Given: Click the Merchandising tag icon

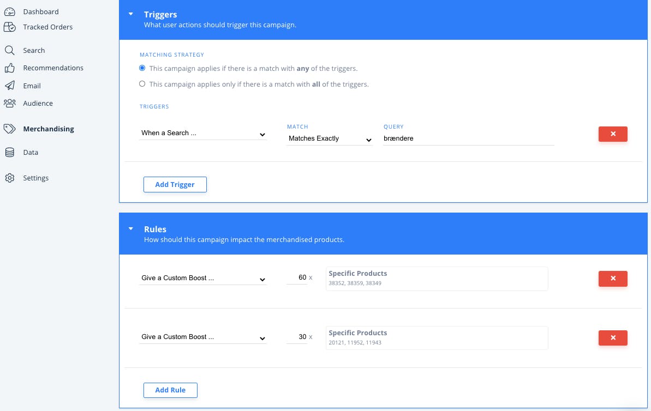Looking at the screenshot, I should [9, 129].
